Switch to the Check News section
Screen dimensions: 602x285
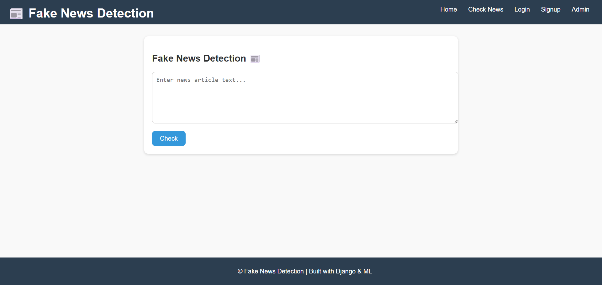485,9
